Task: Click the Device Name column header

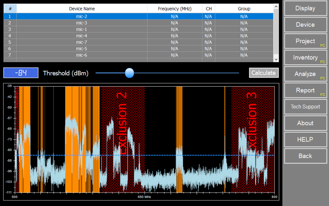Action: 82,9
